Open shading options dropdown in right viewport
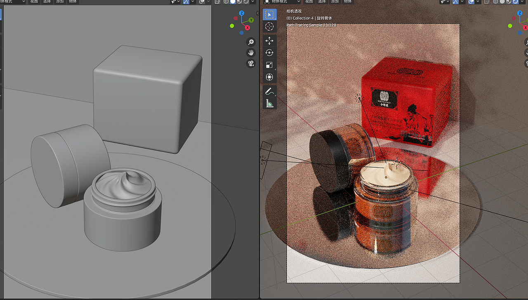Viewport: 528px width, 300px height. click(523, 2)
